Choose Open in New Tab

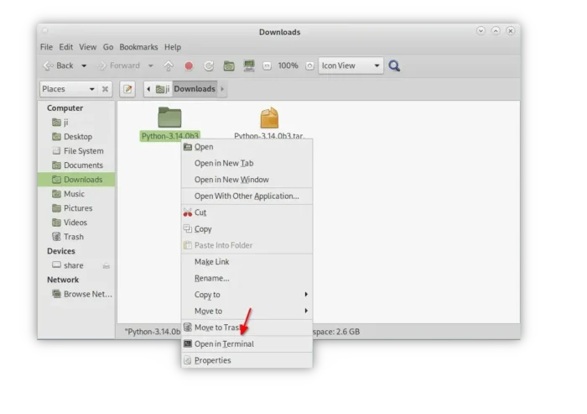[247, 163]
